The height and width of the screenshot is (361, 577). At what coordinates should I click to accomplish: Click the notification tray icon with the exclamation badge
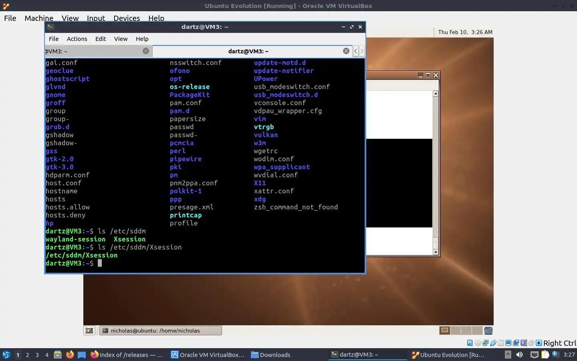click(555, 354)
